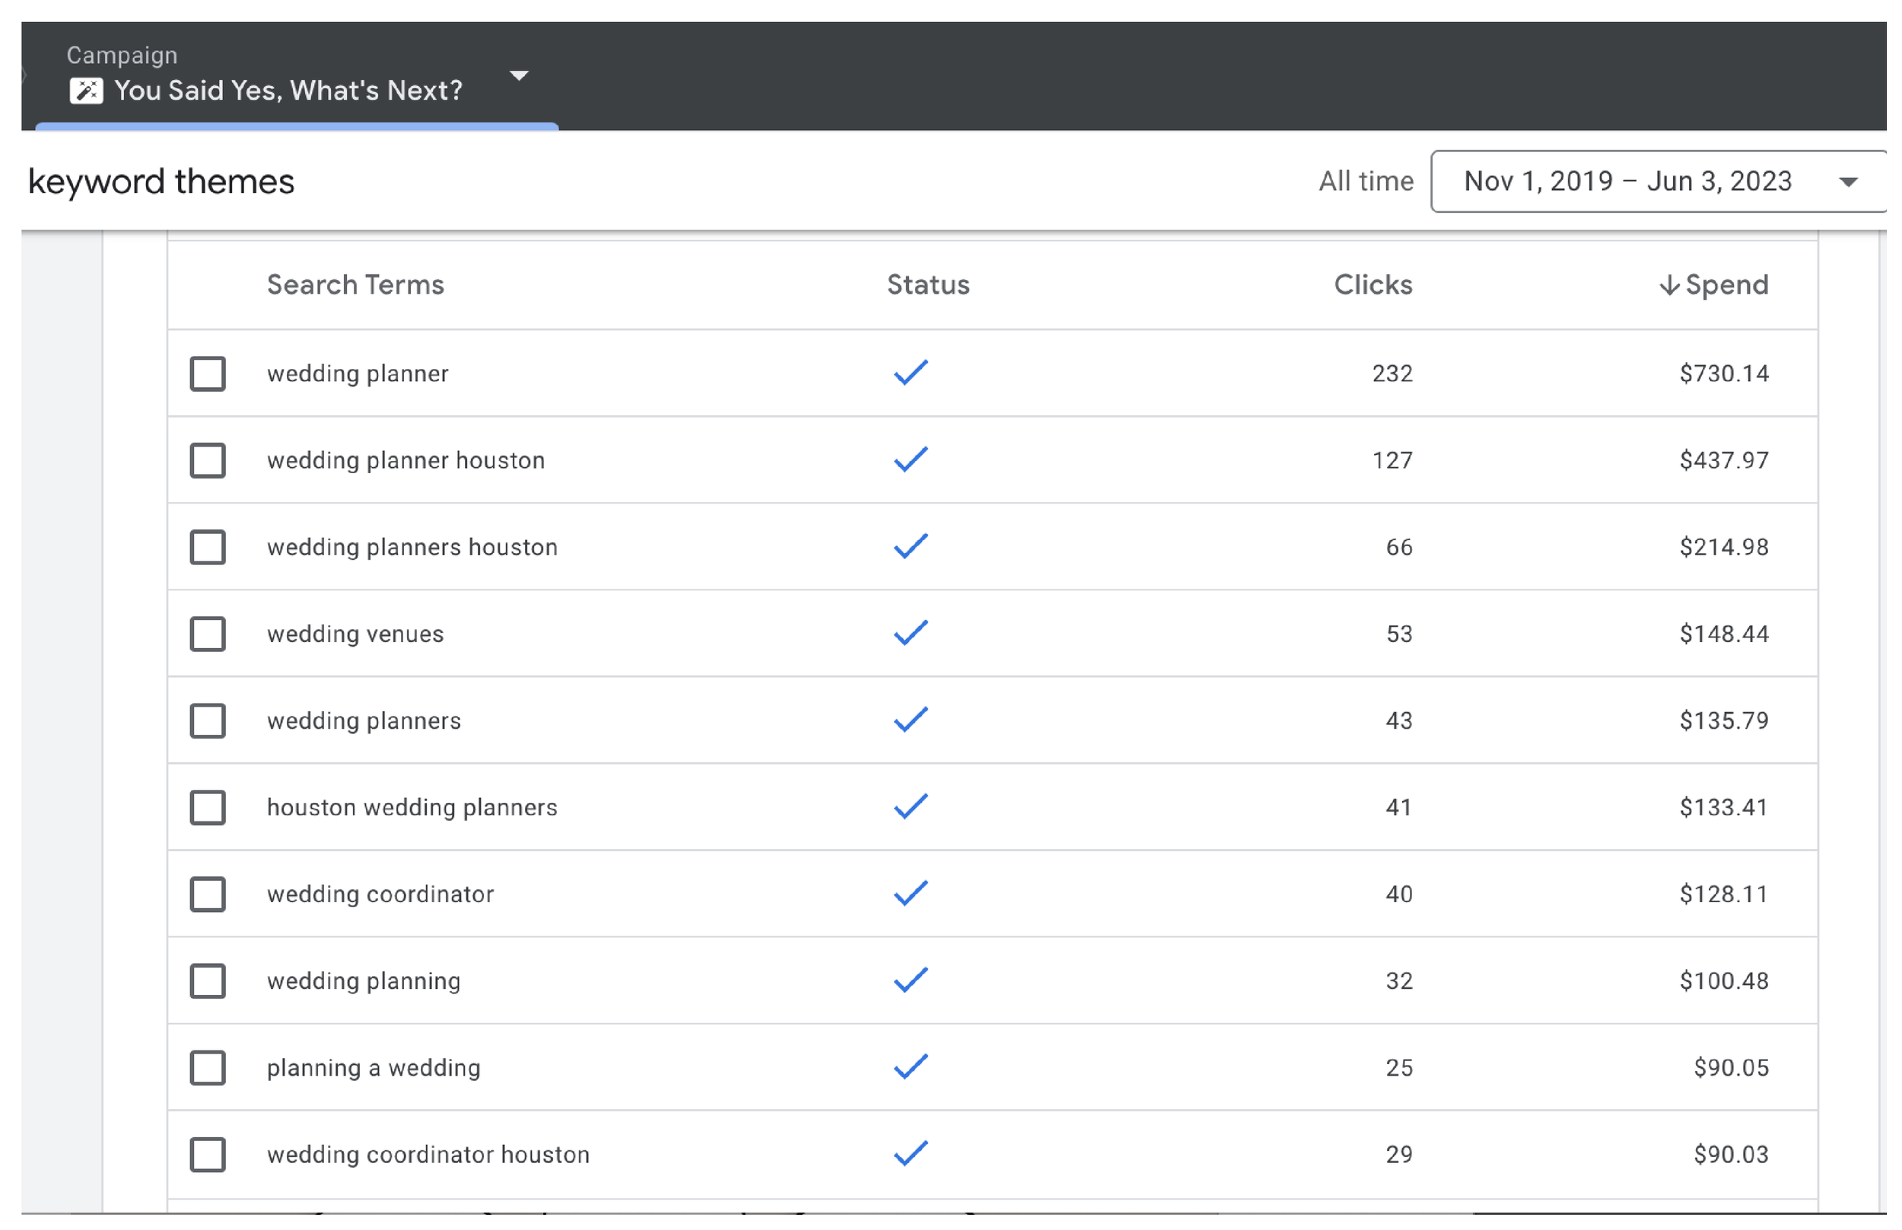This screenshot has height=1230, width=1902.
Task: Click the search term wedding venues
Action: tap(355, 634)
